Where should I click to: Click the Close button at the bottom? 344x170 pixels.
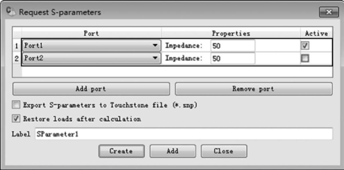[224, 151]
